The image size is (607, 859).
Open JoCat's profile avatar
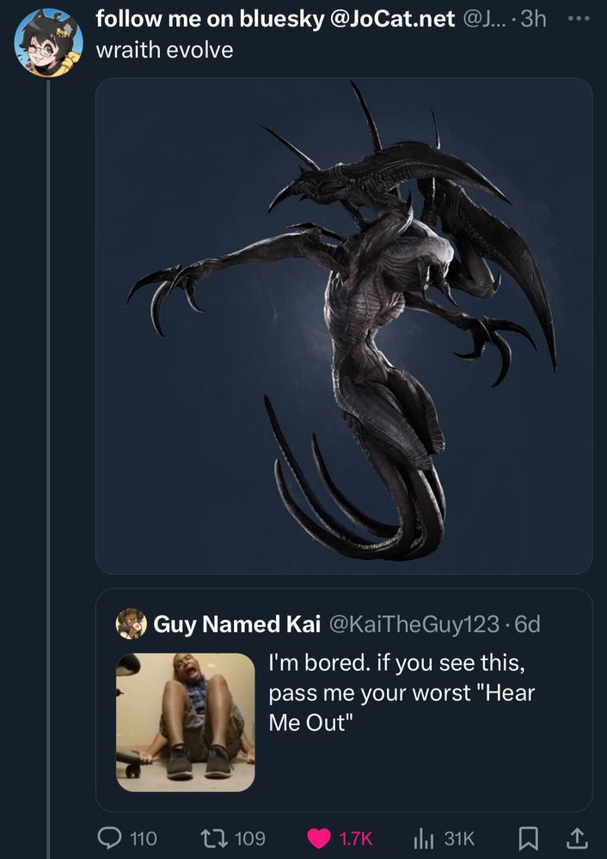[49, 42]
